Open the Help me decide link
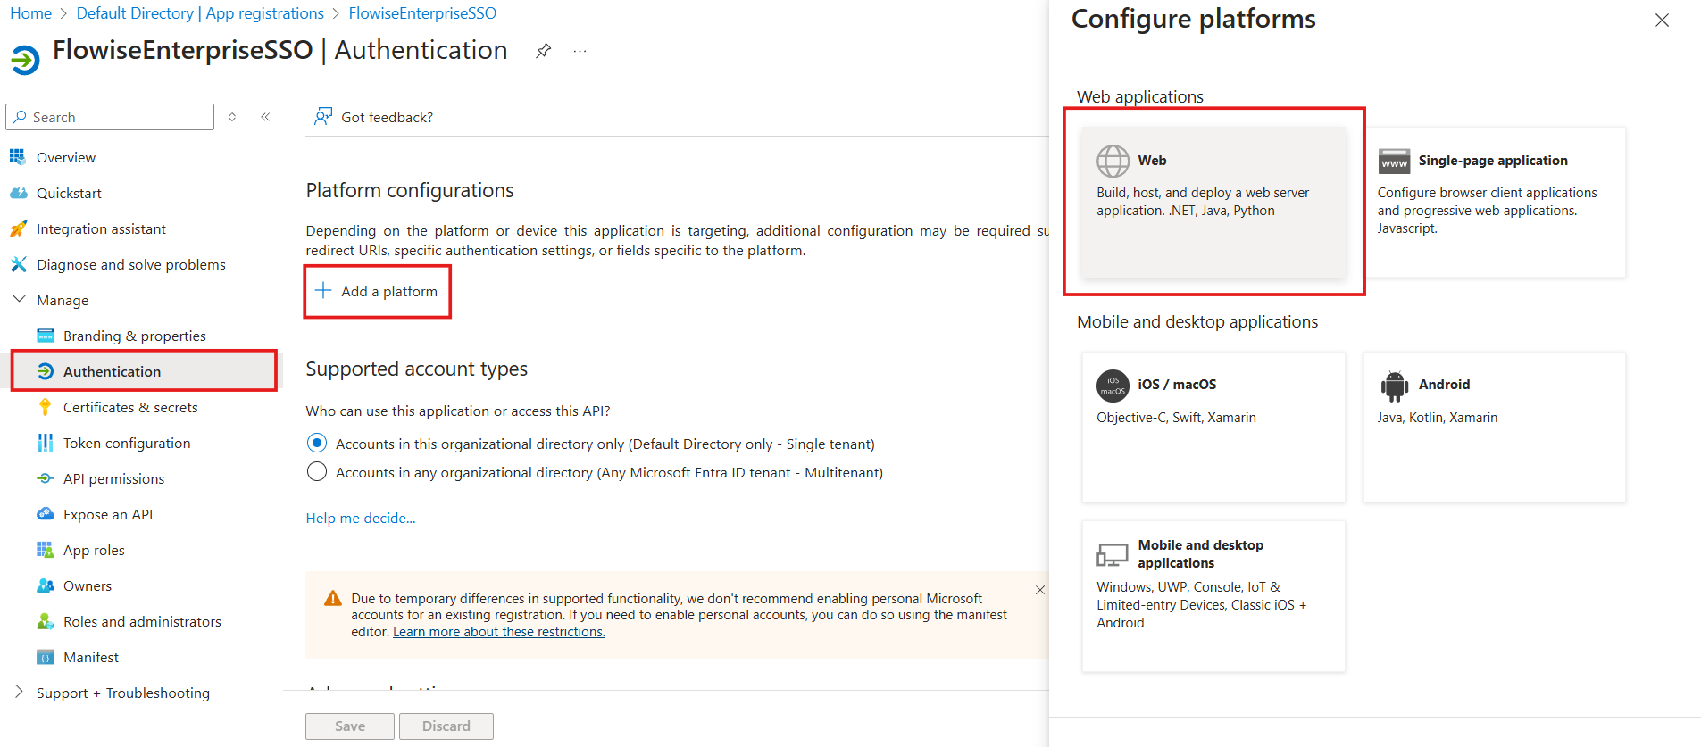Screen dimensions: 1701x747 pos(360,519)
